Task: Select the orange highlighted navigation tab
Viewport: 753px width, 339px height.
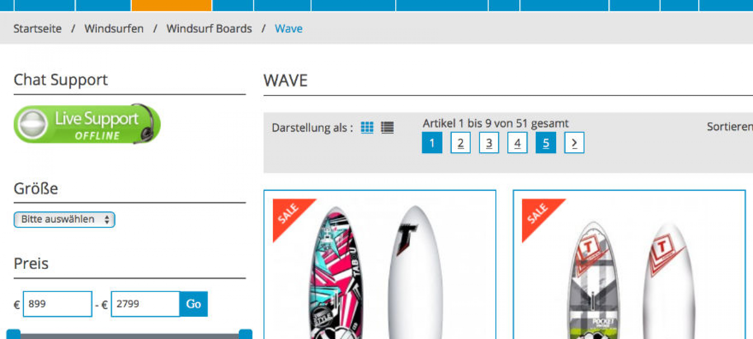Action: (x=171, y=5)
